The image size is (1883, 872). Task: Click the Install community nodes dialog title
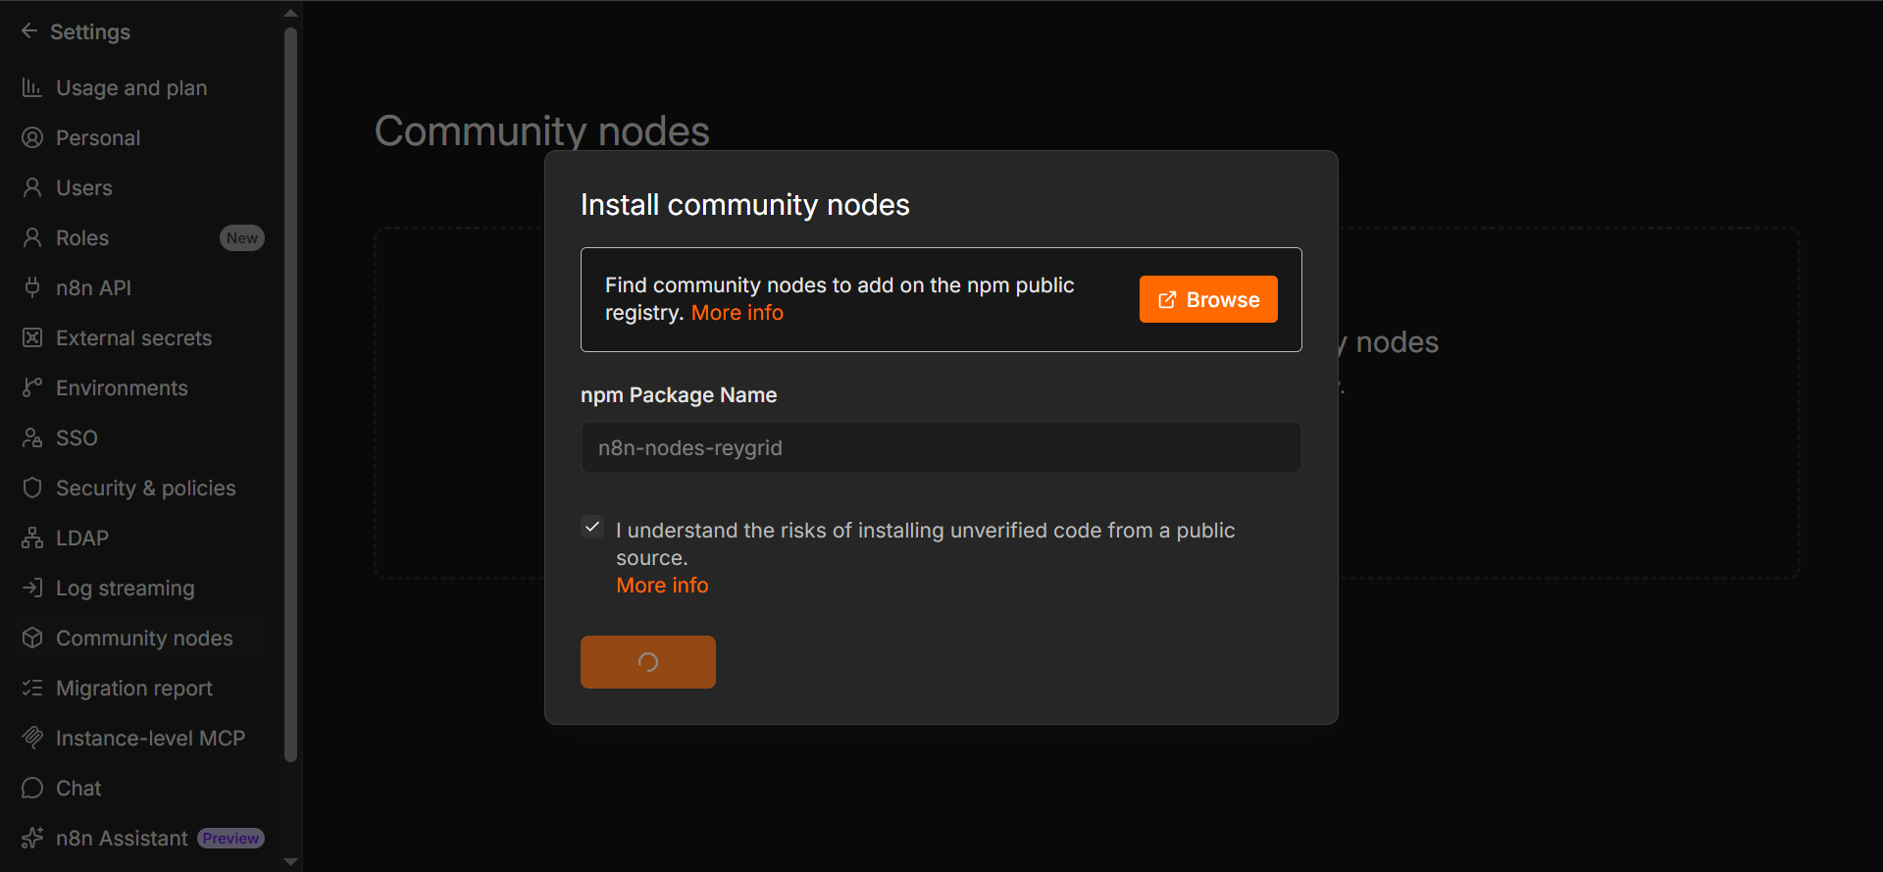pyautogui.click(x=745, y=205)
